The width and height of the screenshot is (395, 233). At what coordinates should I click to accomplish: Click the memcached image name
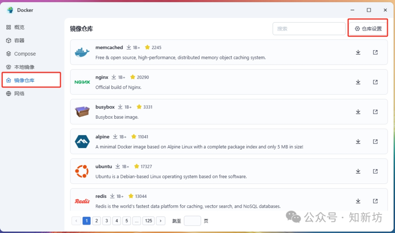point(109,48)
